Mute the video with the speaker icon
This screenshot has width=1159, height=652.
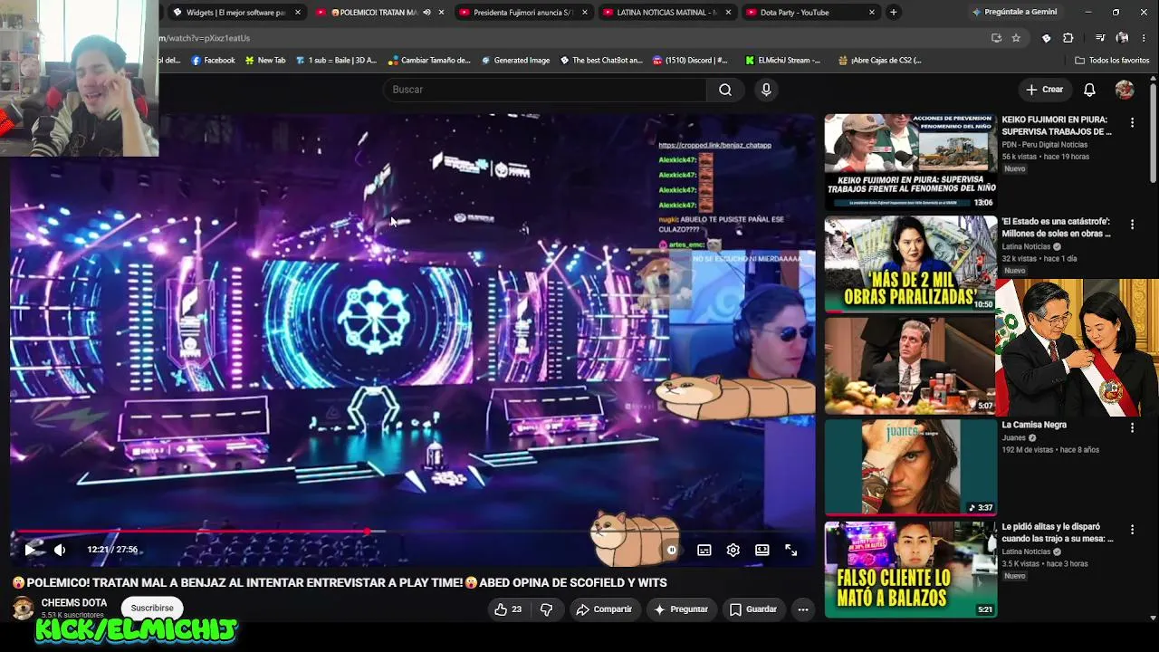60,550
